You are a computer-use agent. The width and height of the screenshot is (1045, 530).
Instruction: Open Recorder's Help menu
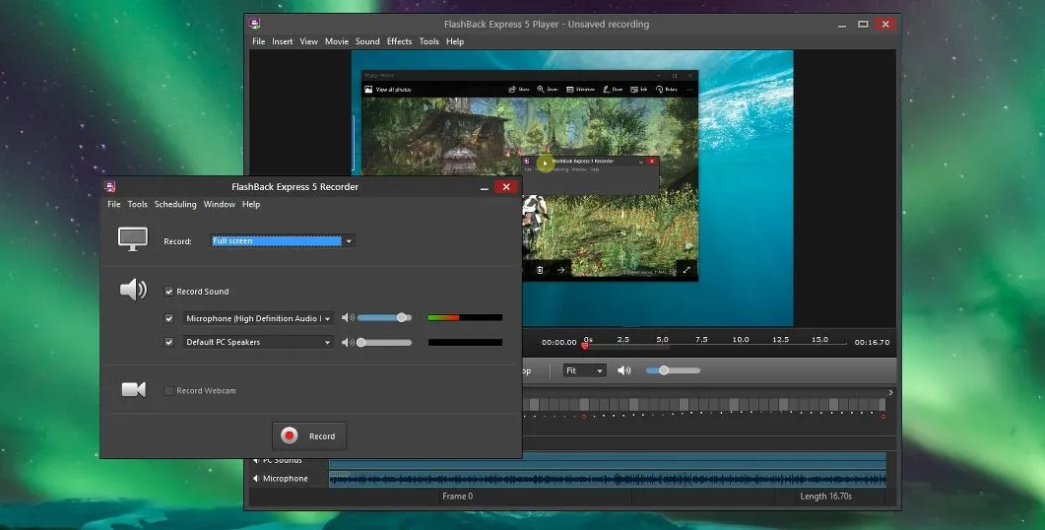[251, 204]
